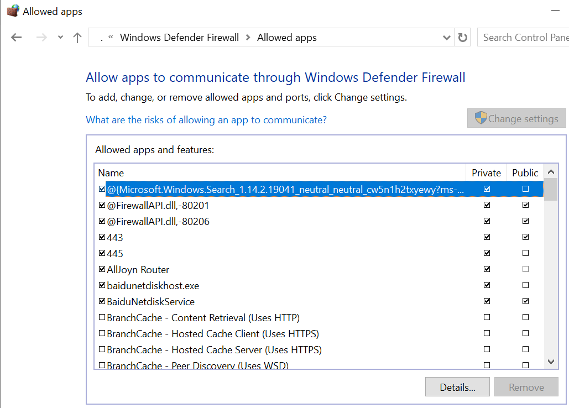Toggle the Microsoft.Windows.Search row enable checkbox
Screen dimensions: 569x408
click(102, 189)
